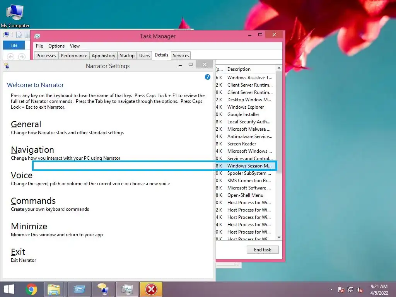Switch to Task Manager taskbar icon

(x=127, y=289)
